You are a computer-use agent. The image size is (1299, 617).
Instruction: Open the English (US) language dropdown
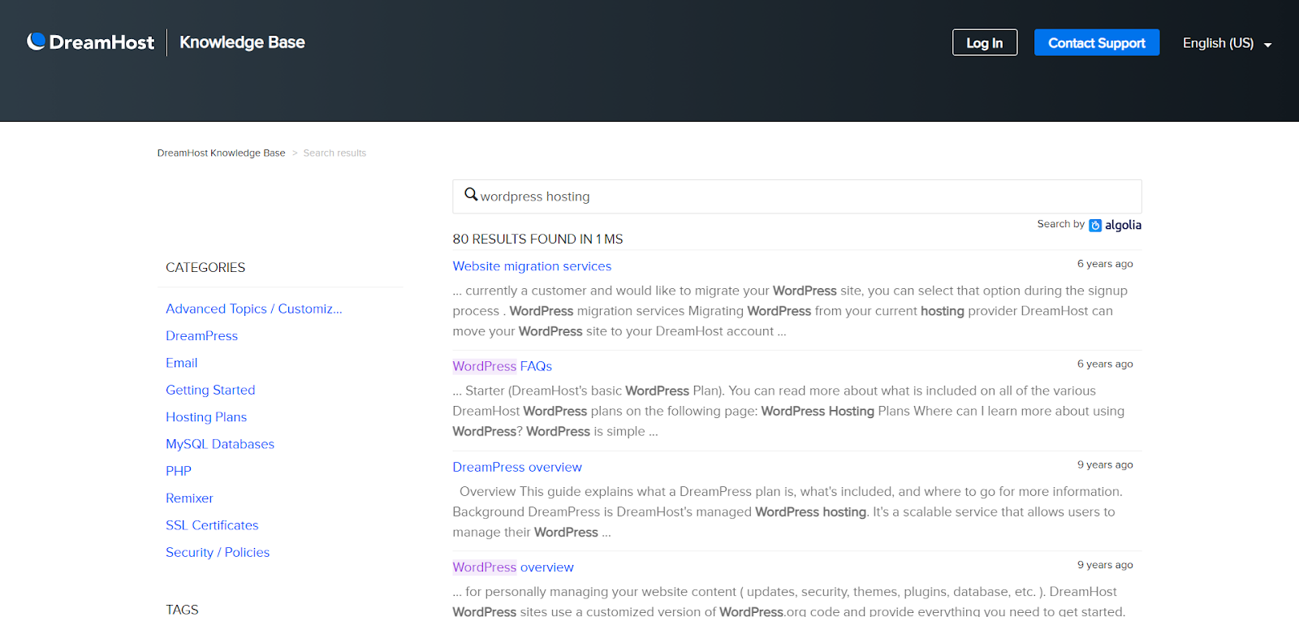[1227, 43]
